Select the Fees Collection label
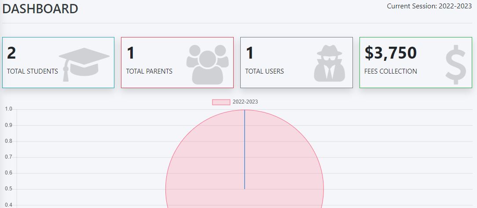 [x=391, y=71]
